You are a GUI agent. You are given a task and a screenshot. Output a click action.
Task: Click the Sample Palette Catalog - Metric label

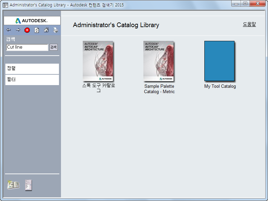(159, 89)
